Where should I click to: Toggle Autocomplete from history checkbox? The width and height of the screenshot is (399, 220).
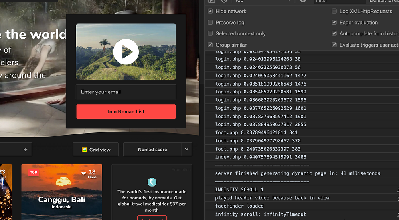point(334,33)
